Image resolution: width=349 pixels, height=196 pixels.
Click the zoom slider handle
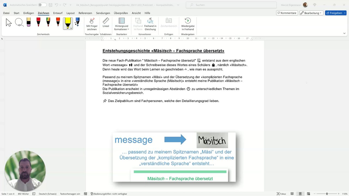coord(327,194)
